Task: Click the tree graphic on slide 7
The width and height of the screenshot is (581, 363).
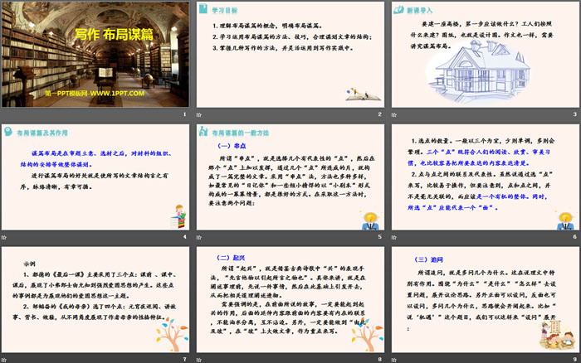Action: pos(172,335)
